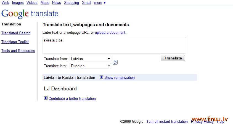
Task: Open the Translated Search link
Action: click(16, 33)
